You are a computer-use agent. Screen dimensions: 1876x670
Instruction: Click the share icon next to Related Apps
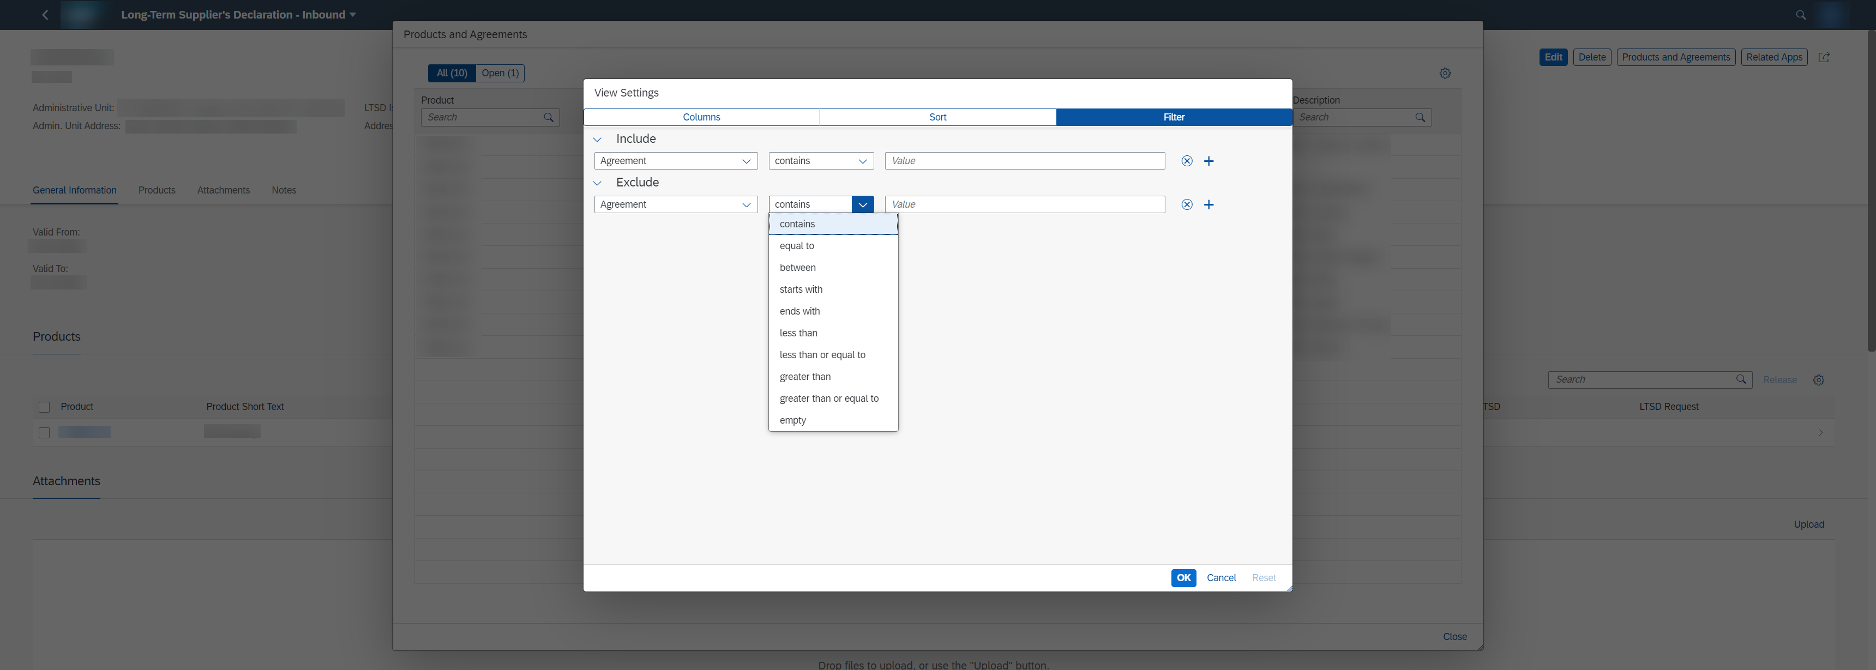1824,58
